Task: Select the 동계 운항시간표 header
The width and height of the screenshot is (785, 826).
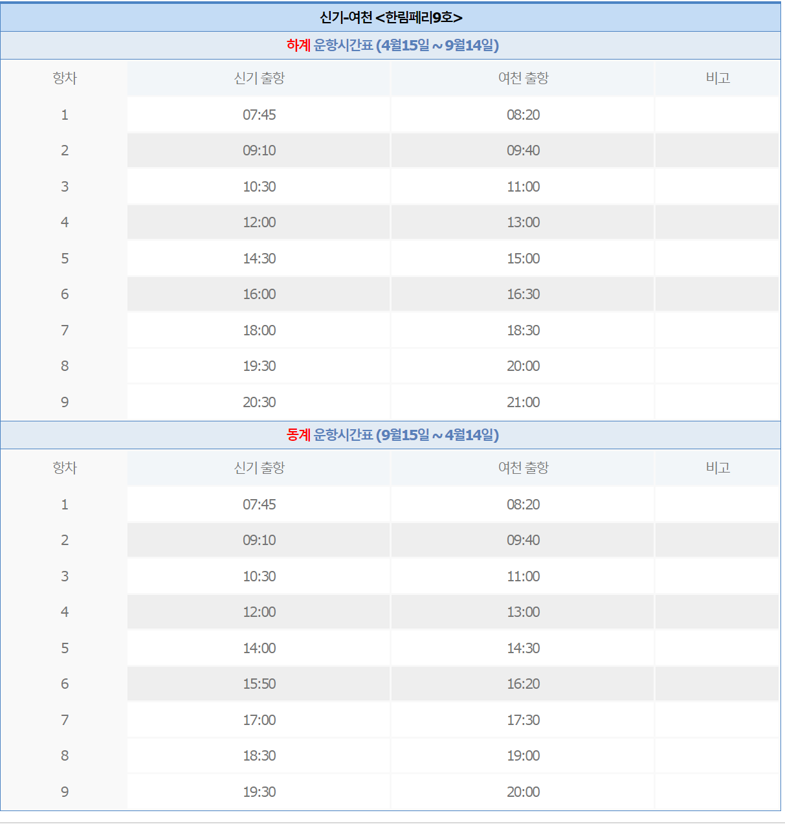Action: 392,434
